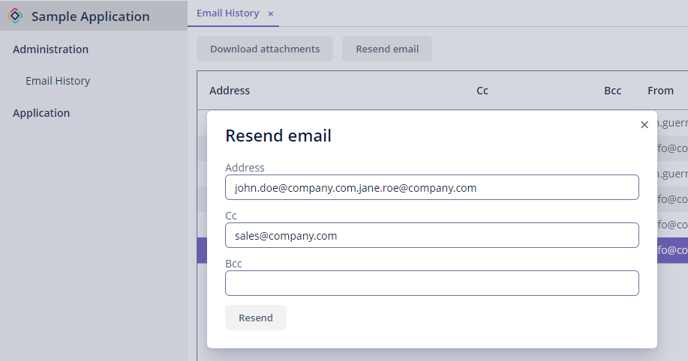The height and width of the screenshot is (361, 688).
Task: Click the Bcc column header
Action: [612, 91]
